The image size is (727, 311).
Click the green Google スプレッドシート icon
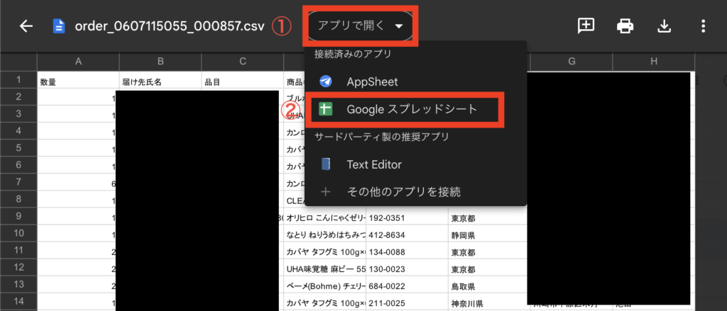(x=325, y=109)
